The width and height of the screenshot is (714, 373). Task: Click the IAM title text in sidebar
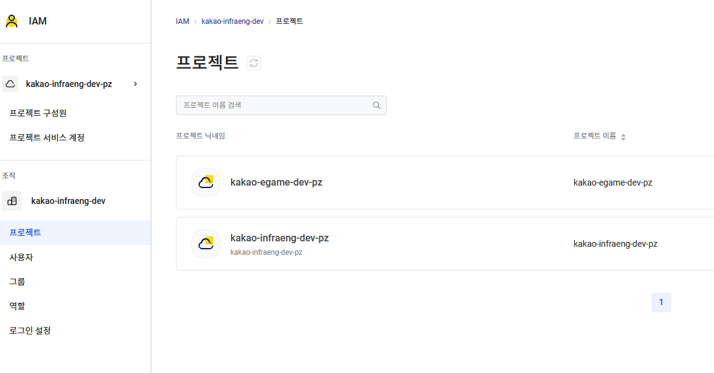click(x=38, y=21)
